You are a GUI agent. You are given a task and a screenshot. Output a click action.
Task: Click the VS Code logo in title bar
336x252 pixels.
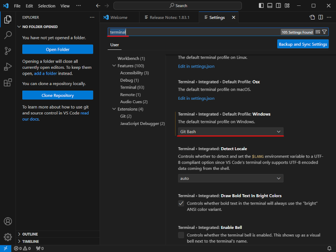[6, 5]
